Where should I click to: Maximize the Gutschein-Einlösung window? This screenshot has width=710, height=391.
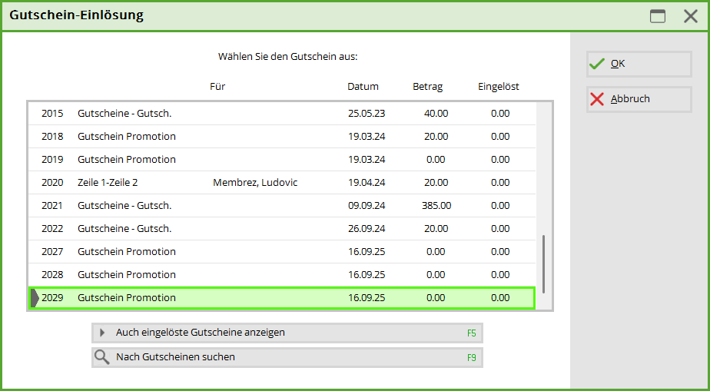658,16
